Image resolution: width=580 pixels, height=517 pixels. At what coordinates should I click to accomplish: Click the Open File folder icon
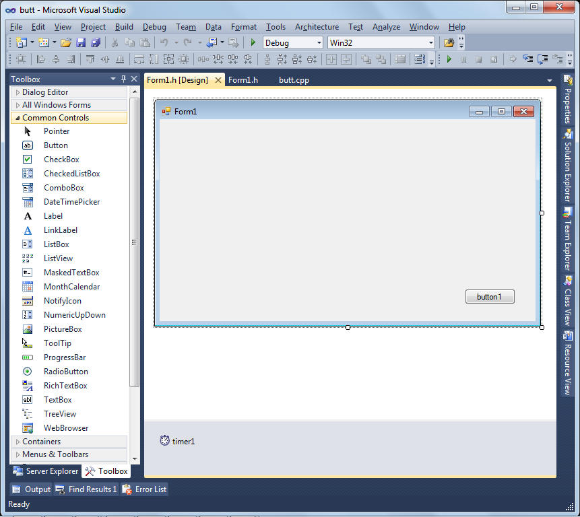[x=66, y=43]
